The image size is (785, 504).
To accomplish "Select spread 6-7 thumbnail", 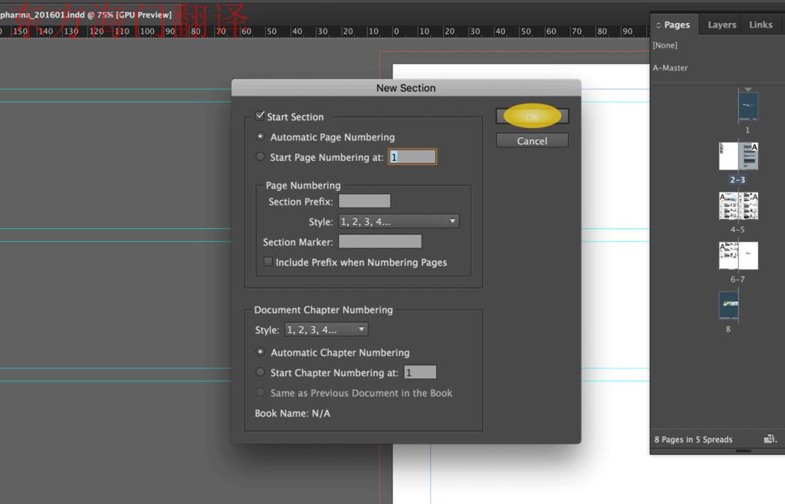I will [x=738, y=256].
